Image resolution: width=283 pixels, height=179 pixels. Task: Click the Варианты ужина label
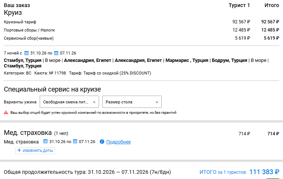tap(20, 102)
